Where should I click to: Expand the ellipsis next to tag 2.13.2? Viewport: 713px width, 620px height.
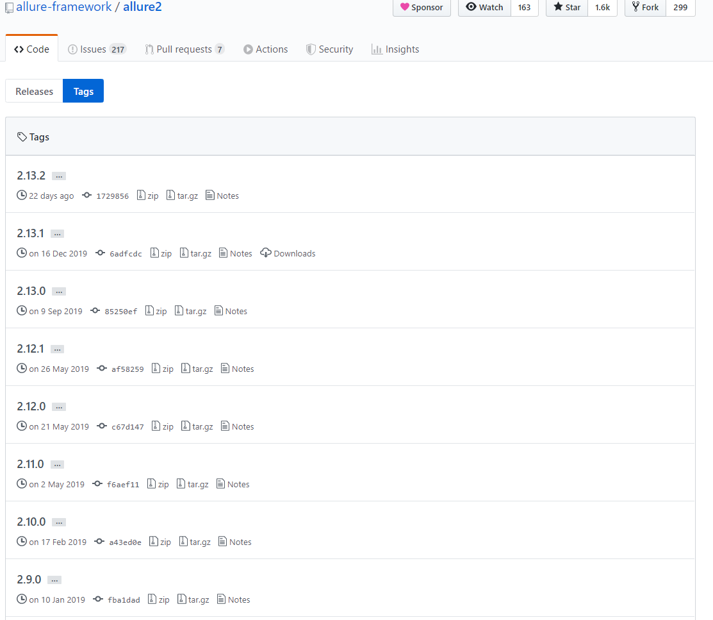[59, 176]
